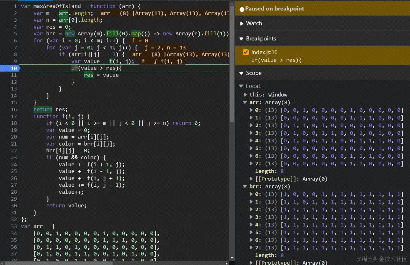Collapse the arr: Array(8) variable
The width and height of the screenshot is (410, 265).
(245, 102)
